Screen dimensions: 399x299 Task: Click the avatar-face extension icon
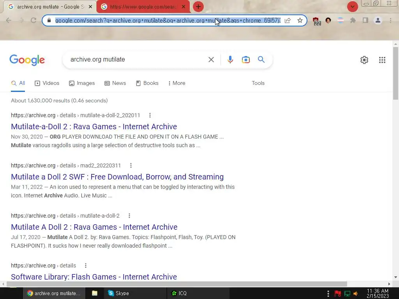point(328,20)
